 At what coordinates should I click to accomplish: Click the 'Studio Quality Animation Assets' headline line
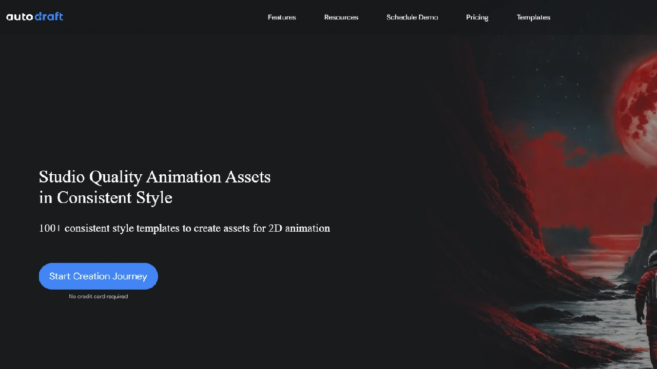(154, 177)
